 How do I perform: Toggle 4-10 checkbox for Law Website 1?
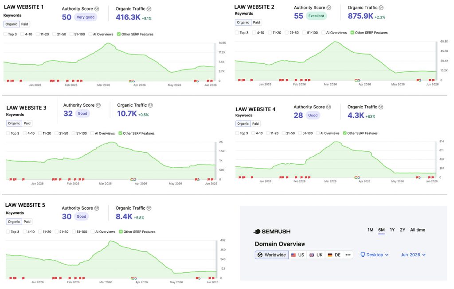click(x=22, y=34)
